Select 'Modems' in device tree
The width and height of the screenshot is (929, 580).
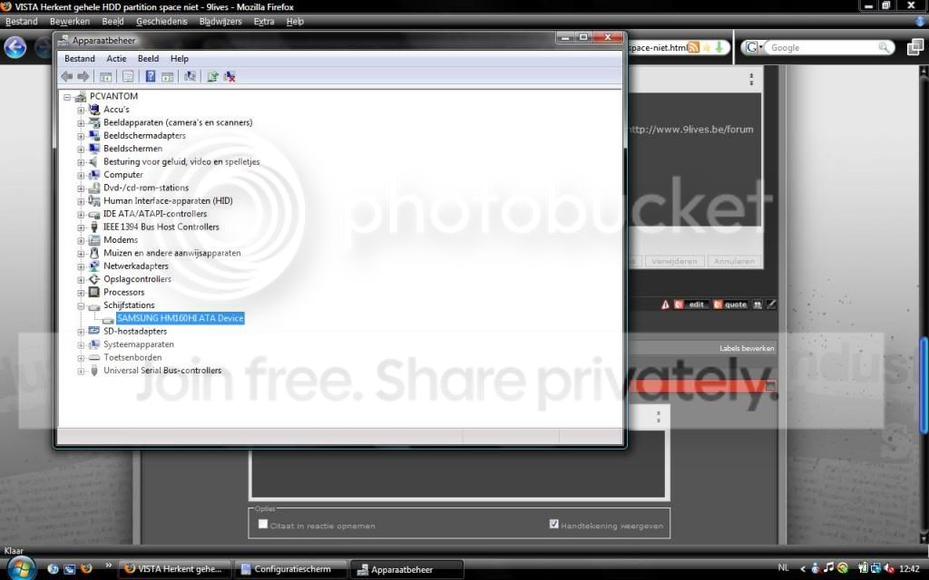[121, 239]
